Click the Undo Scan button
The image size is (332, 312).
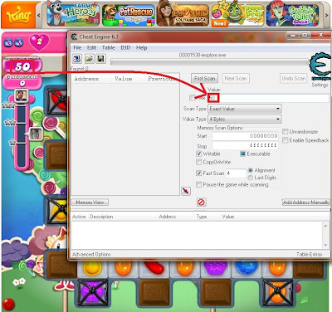[294, 79]
